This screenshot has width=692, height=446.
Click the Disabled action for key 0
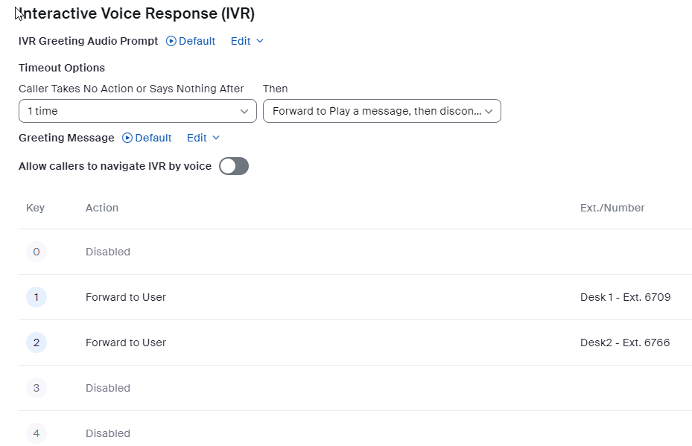[x=108, y=252]
